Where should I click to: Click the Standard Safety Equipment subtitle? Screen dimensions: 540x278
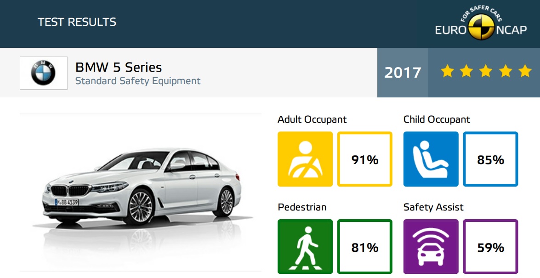pyautogui.click(x=138, y=81)
